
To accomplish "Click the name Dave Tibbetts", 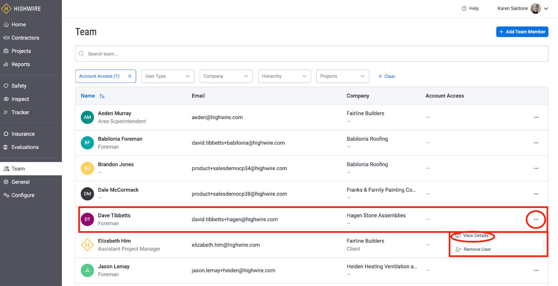I will (114, 216).
